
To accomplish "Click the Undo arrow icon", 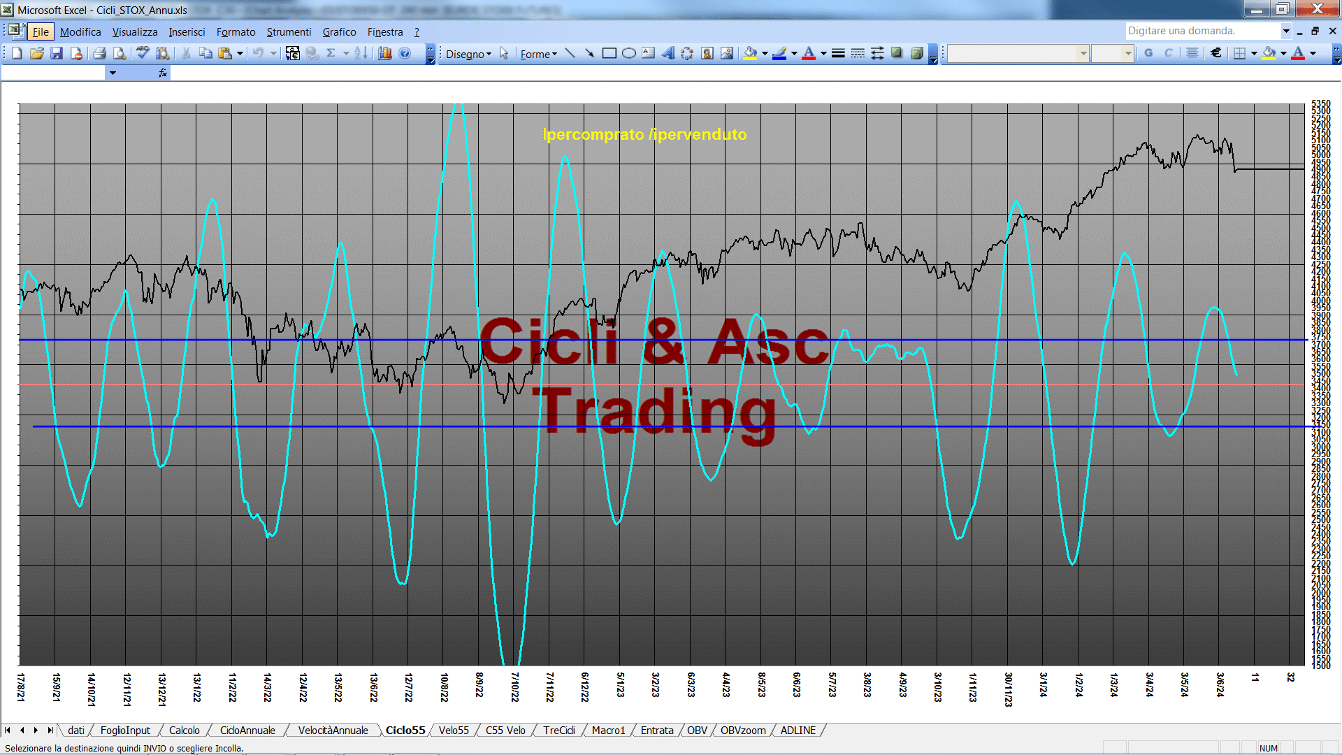I will coord(258,53).
